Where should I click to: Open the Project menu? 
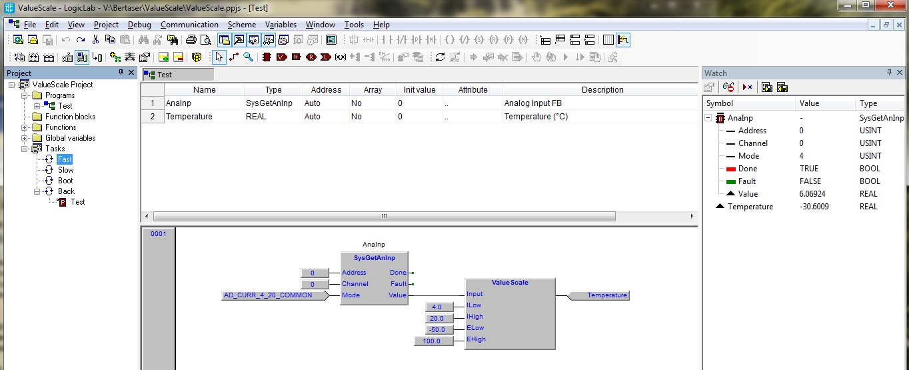click(106, 25)
